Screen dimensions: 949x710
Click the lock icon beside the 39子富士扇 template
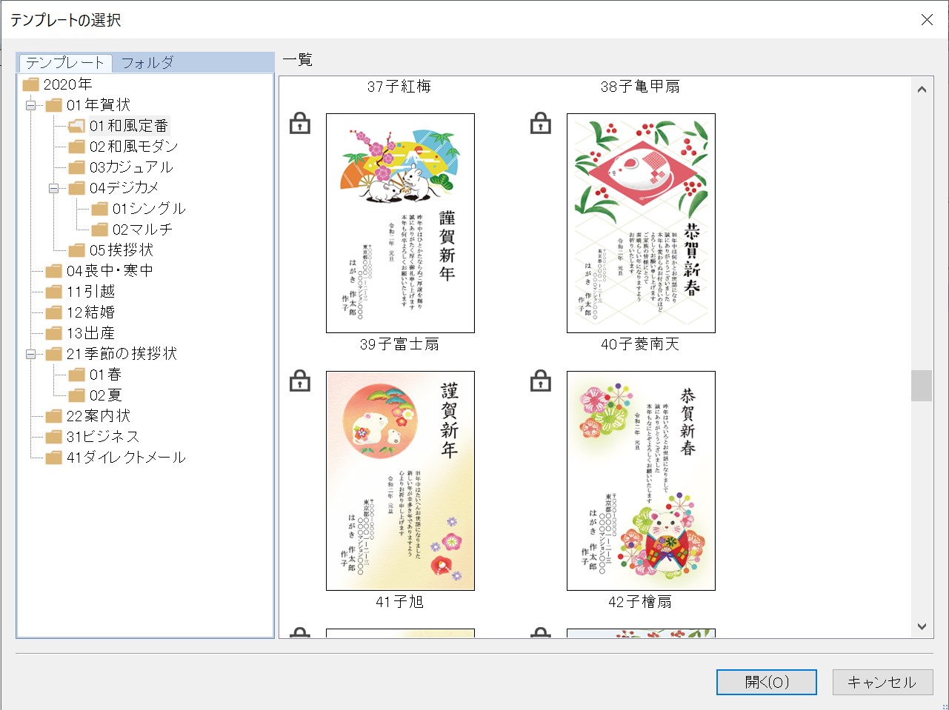[x=299, y=123]
